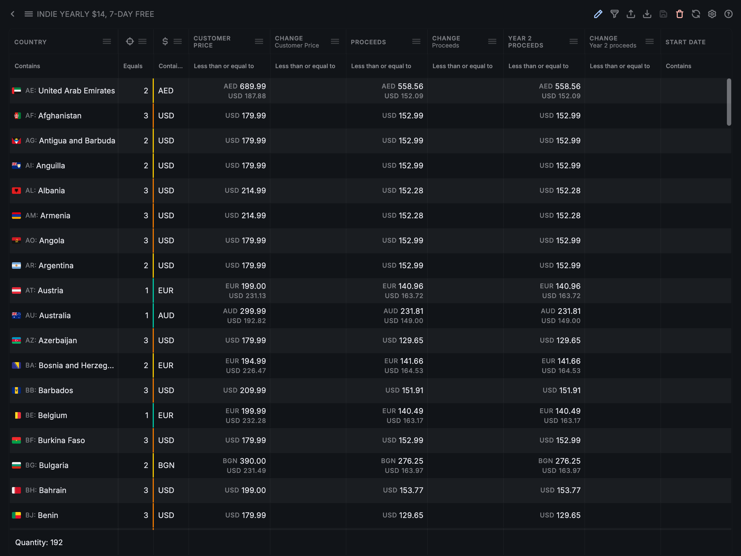Click the back arrow chevron

click(x=13, y=14)
